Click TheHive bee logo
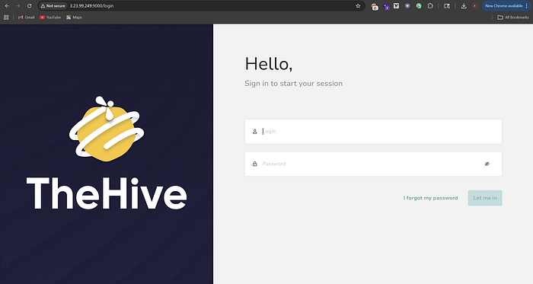Screen dimensions: 533x284 tap(107, 129)
